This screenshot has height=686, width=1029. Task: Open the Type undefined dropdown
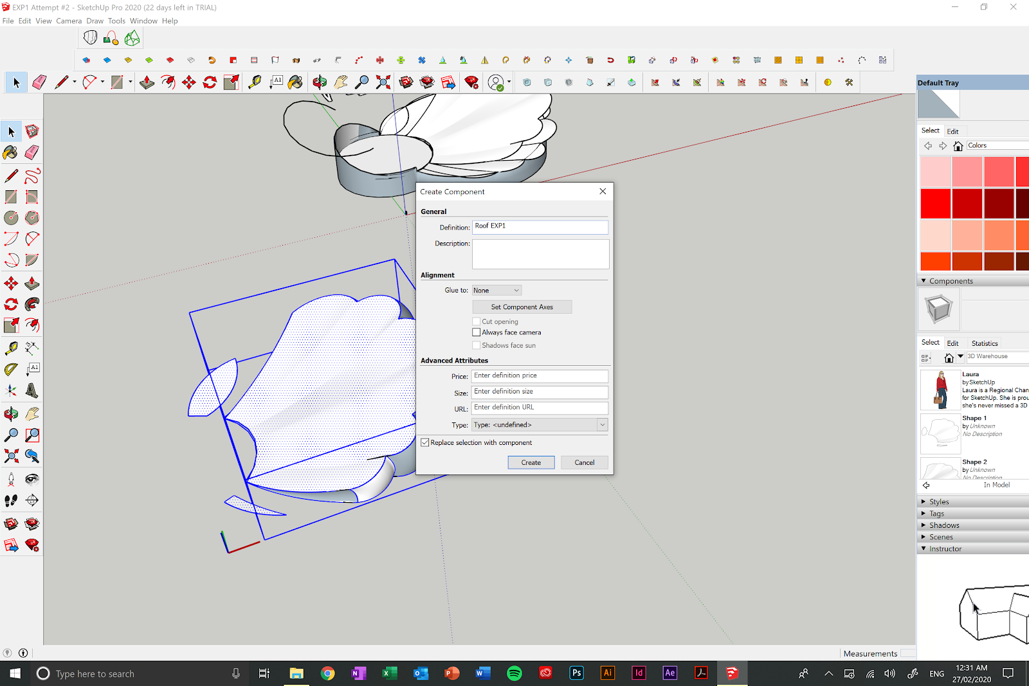coord(540,425)
